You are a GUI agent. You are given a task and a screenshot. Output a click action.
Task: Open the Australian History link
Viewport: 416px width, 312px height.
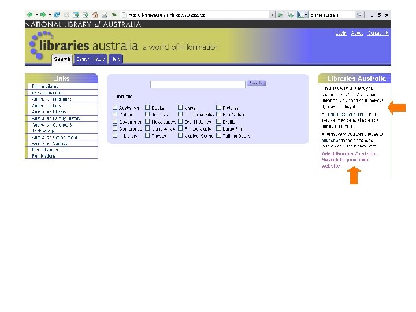coord(49,112)
